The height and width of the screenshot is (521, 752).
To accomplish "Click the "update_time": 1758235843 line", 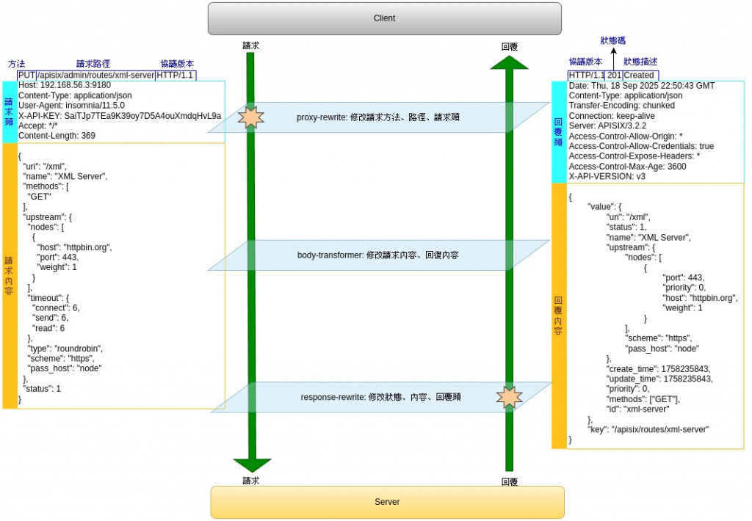I will pyautogui.click(x=659, y=379).
